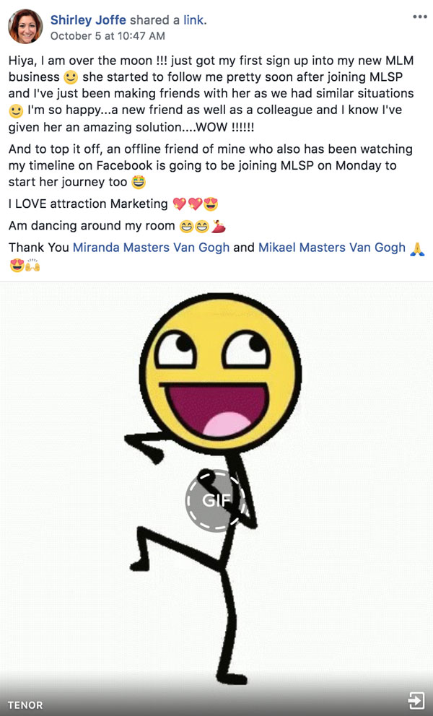Open Mikael Masters Van Gogh's profile
433x716 pixels.
tap(332, 248)
